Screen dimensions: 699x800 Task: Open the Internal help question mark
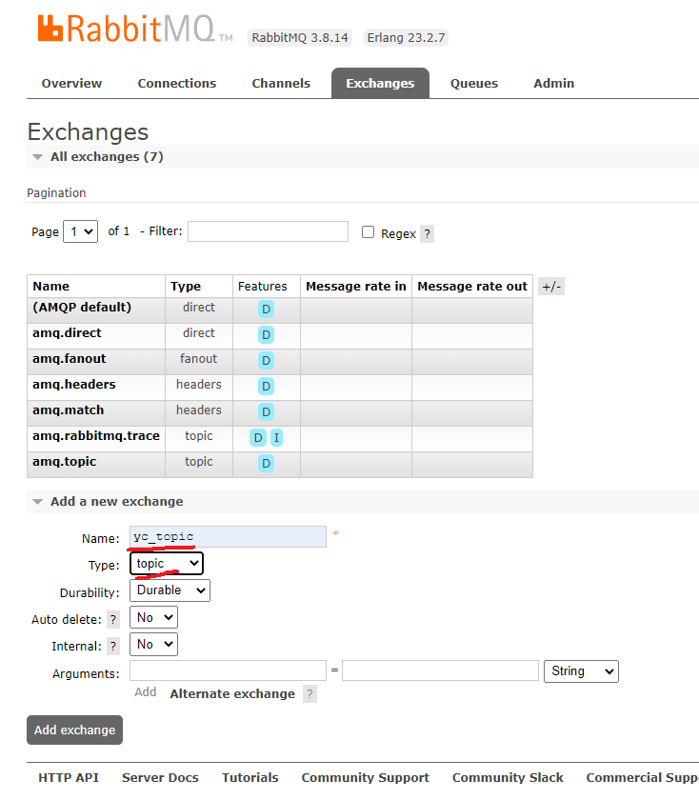coord(113,647)
